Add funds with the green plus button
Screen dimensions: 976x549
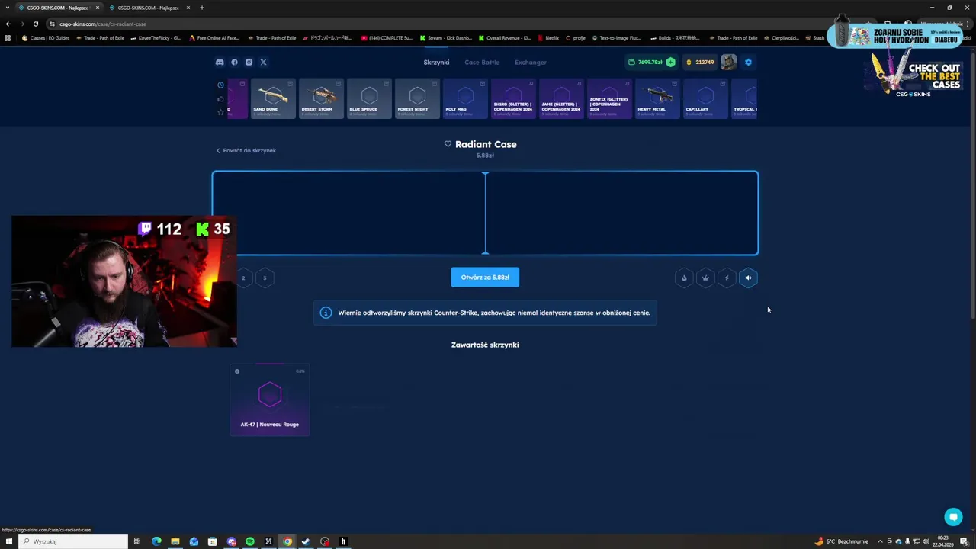(x=670, y=63)
